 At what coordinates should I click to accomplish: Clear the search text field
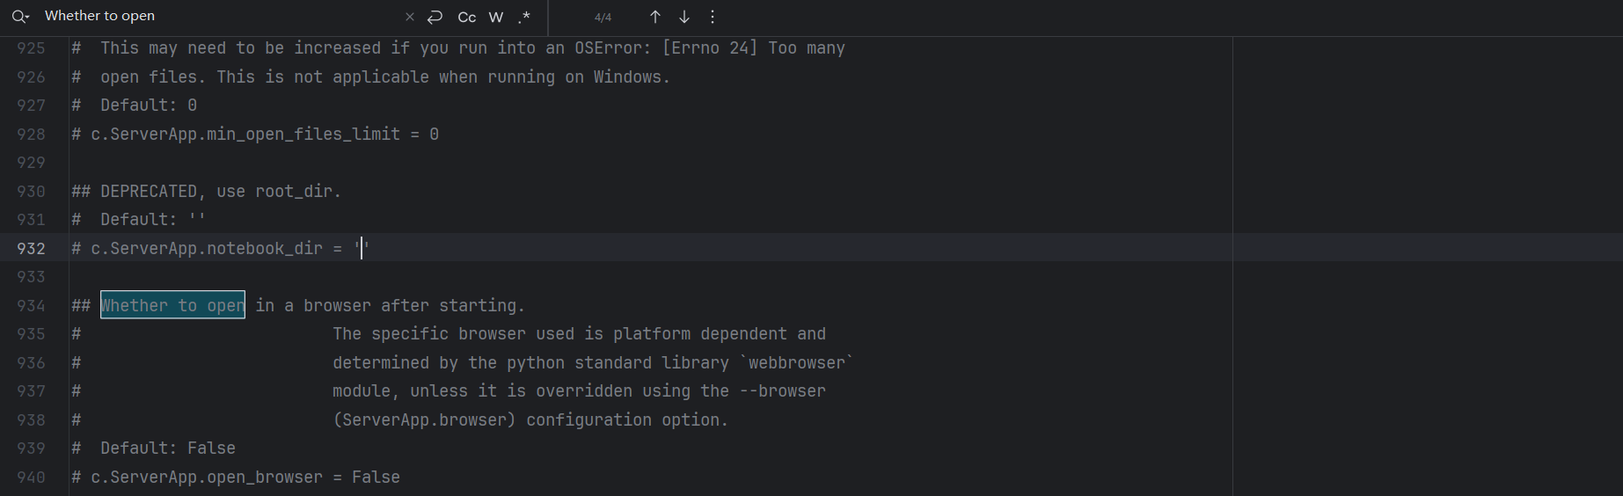pos(410,17)
